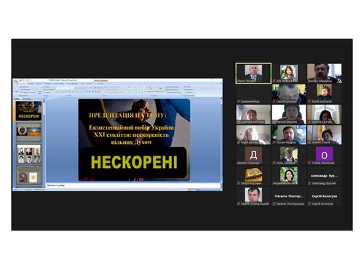The image size is (364, 269).
Task: Click muted mic icon on open book tile
Action: click(239, 183)
